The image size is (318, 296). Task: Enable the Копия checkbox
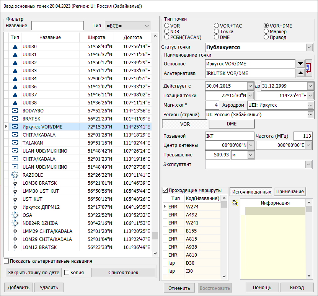pos(67,273)
